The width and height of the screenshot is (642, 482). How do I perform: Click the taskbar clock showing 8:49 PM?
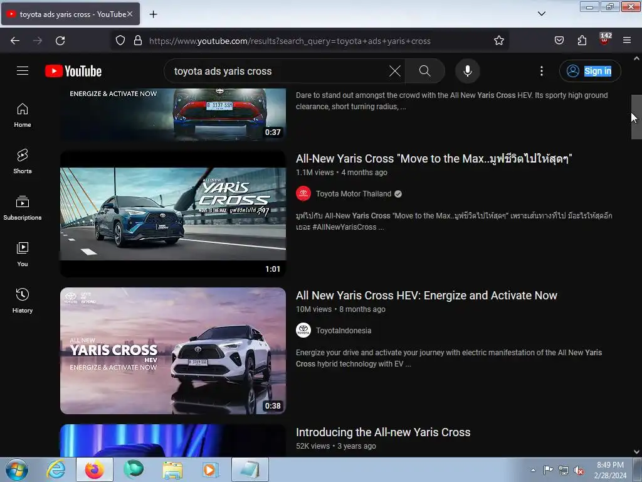click(610, 470)
